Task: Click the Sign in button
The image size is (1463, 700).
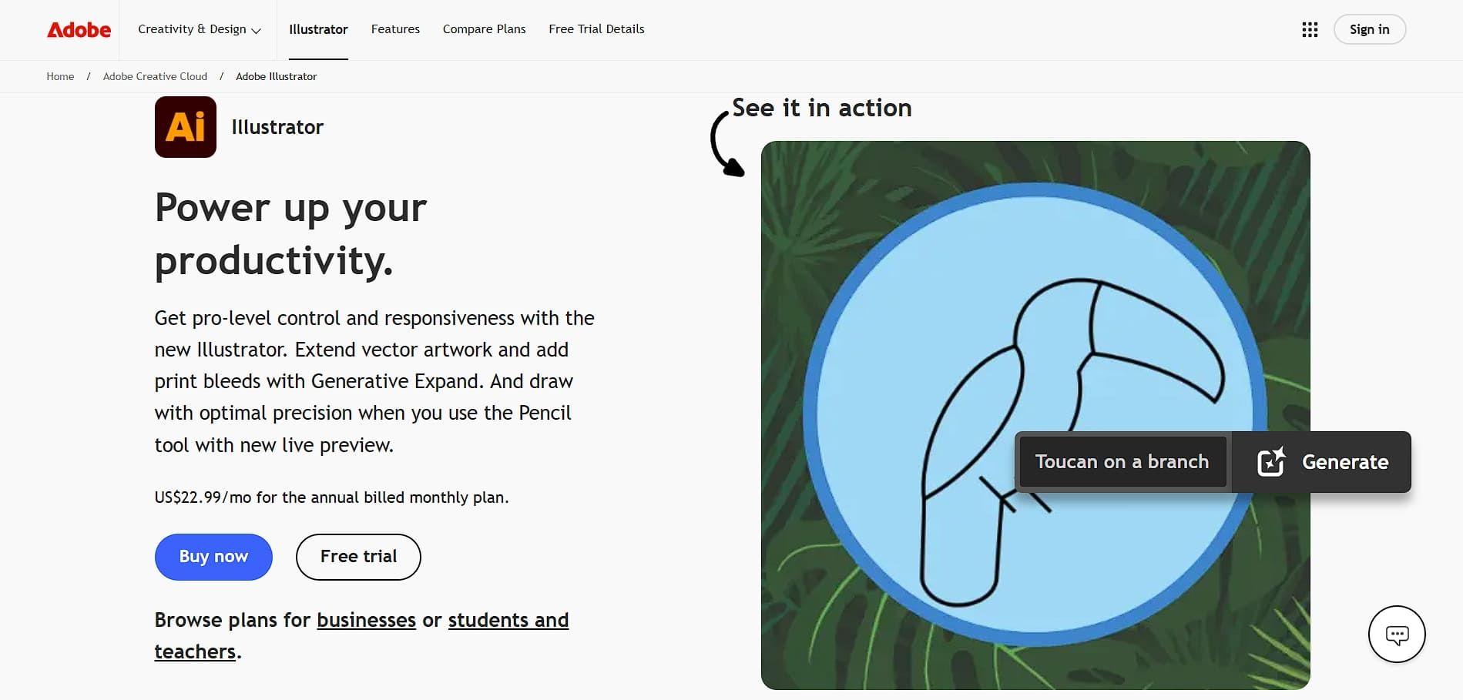Action: pyautogui.click(x=1369, y=28)
